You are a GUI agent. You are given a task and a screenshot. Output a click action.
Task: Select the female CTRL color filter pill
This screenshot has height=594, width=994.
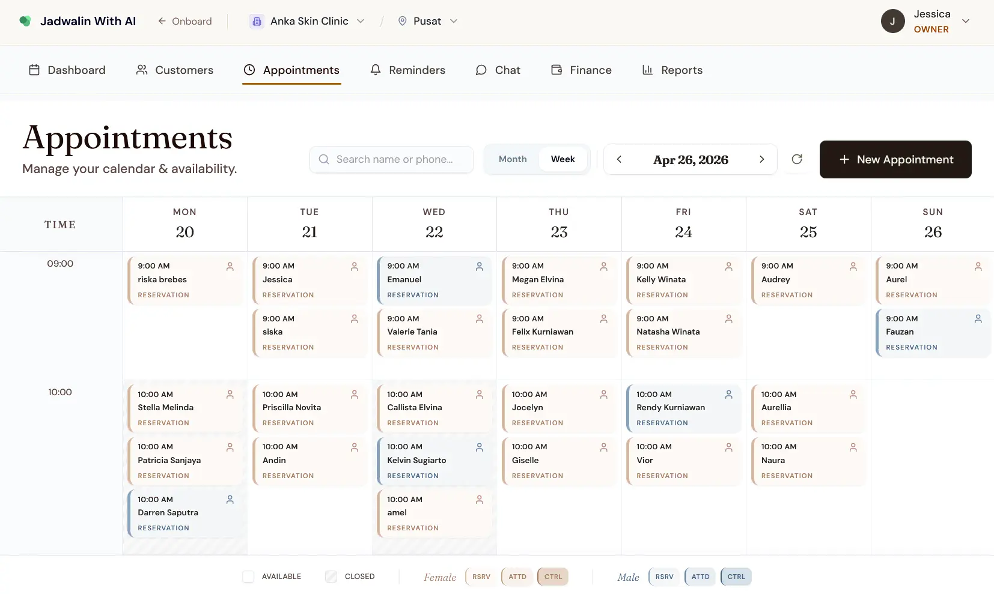(552, 576)
